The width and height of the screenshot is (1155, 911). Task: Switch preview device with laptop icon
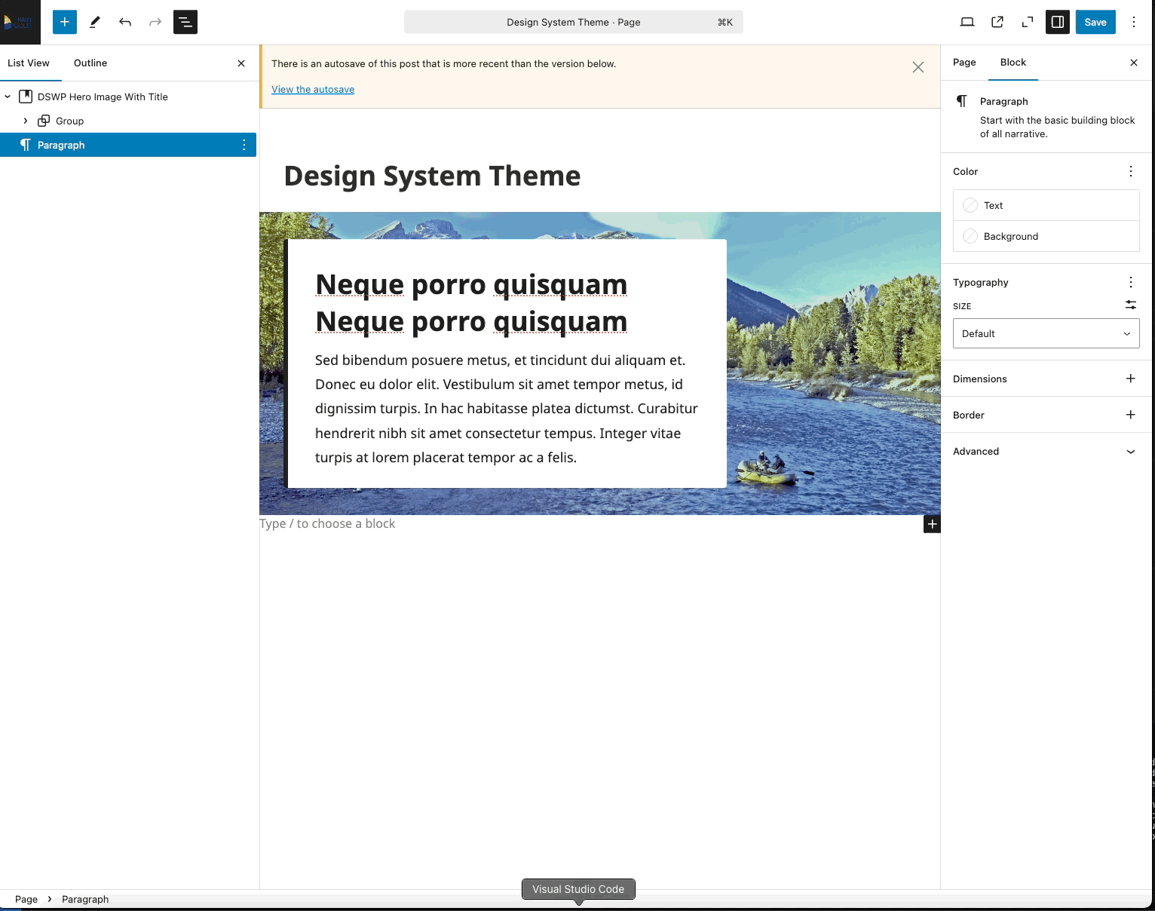(967, 22)
